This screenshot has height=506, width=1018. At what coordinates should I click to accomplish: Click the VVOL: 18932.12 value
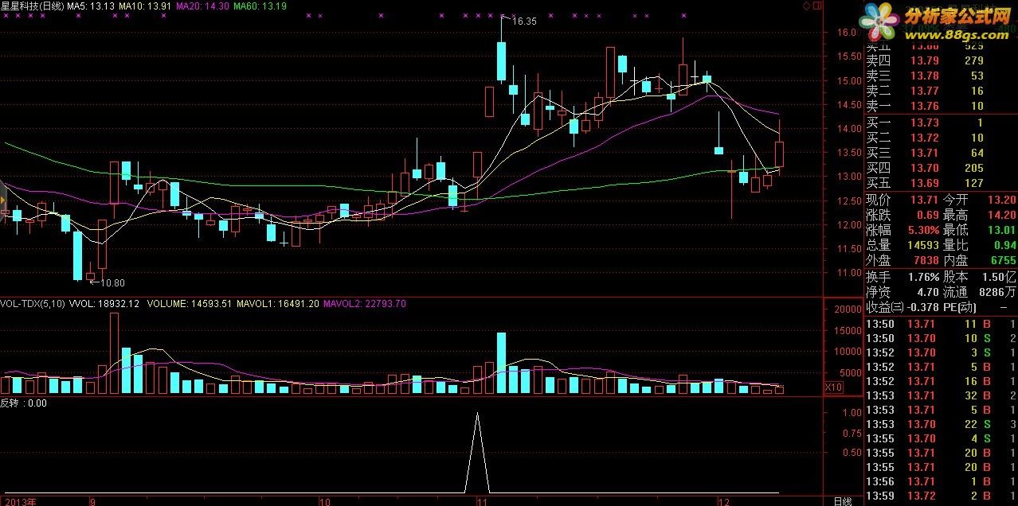pyautogui.click(x=104, y=303)
